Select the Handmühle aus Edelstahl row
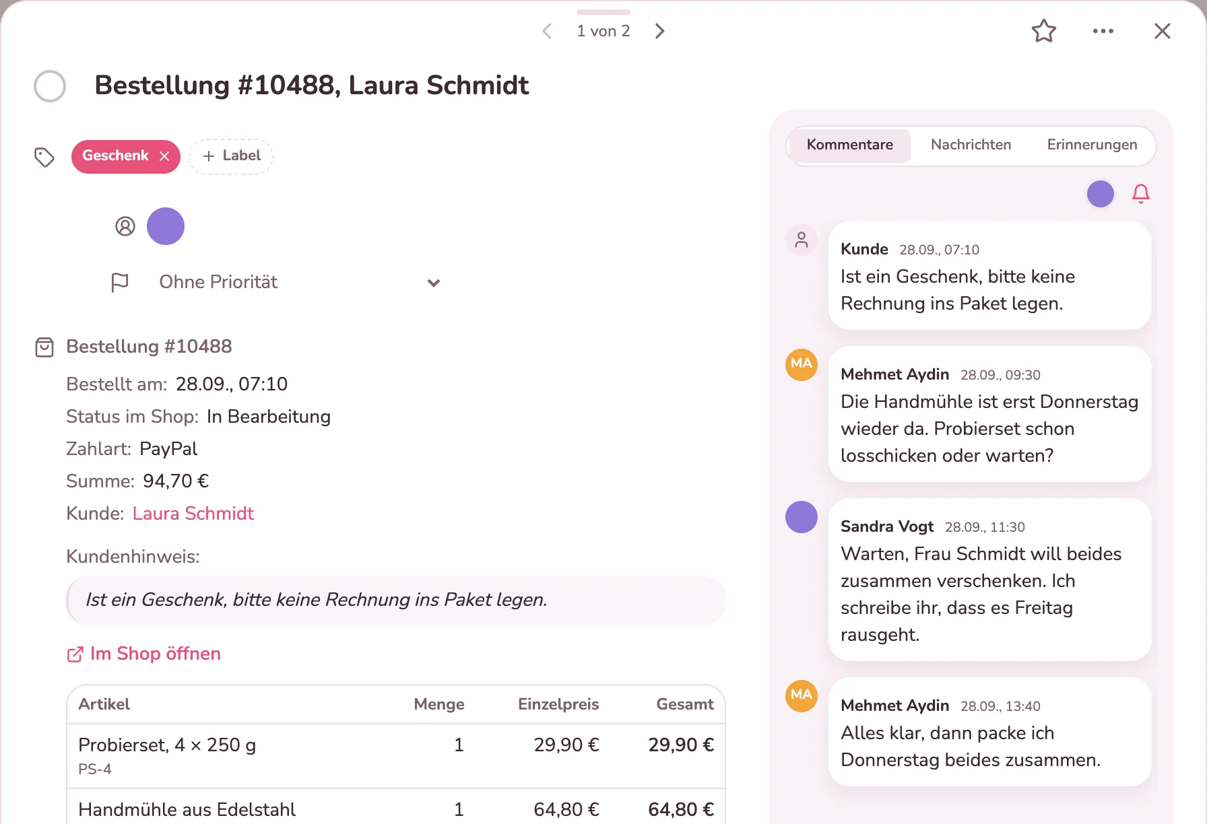1207x824 pixels. (396, 807)
